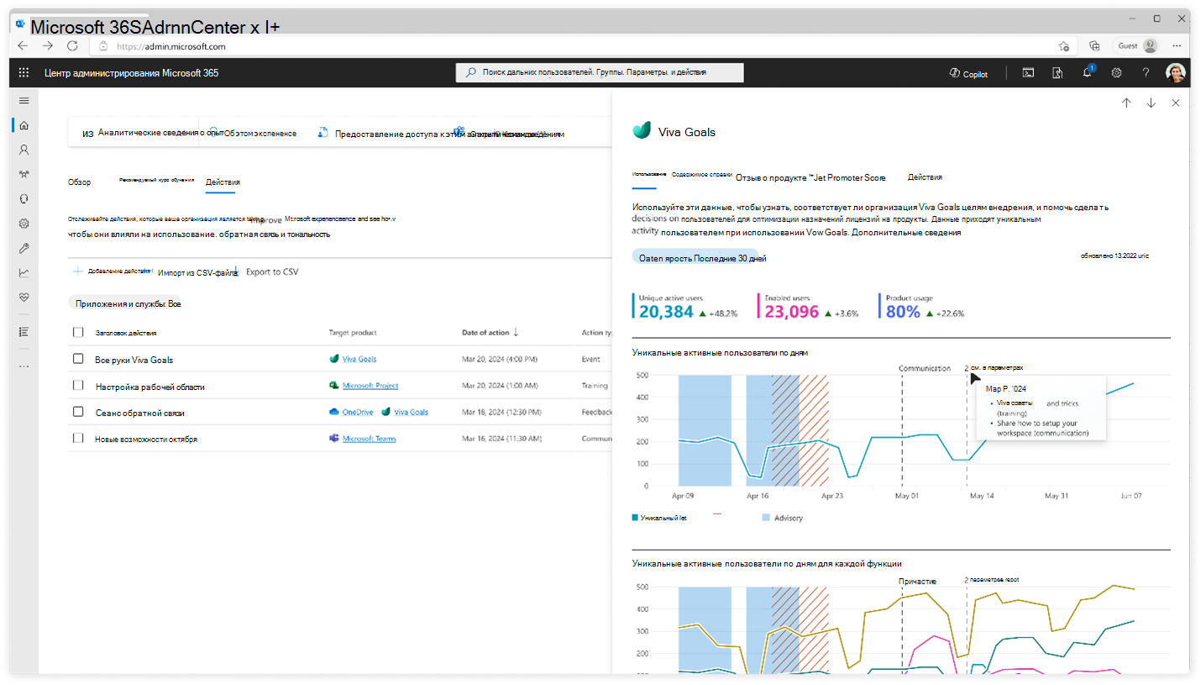The width and height of the screenshot is (1201, 685).
Task: Open Cloud Shell terminal header icon
Action: pos(1028,73)
